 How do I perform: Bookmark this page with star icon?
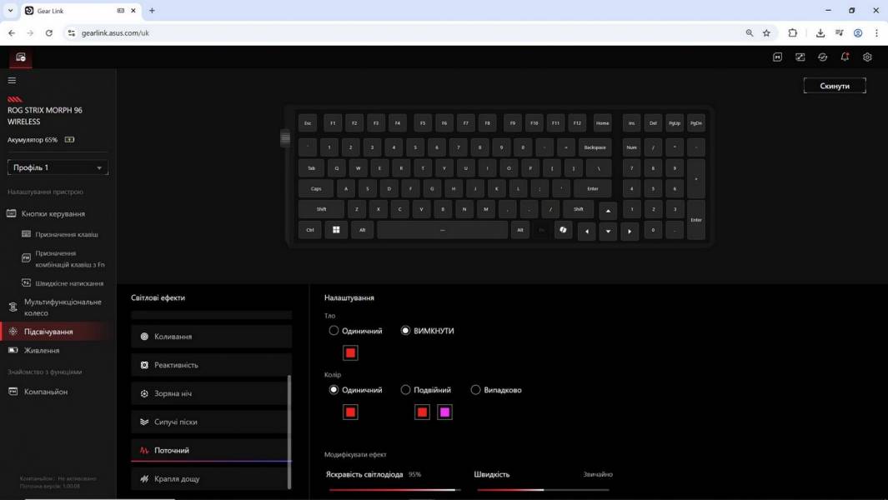coord(766,32)
